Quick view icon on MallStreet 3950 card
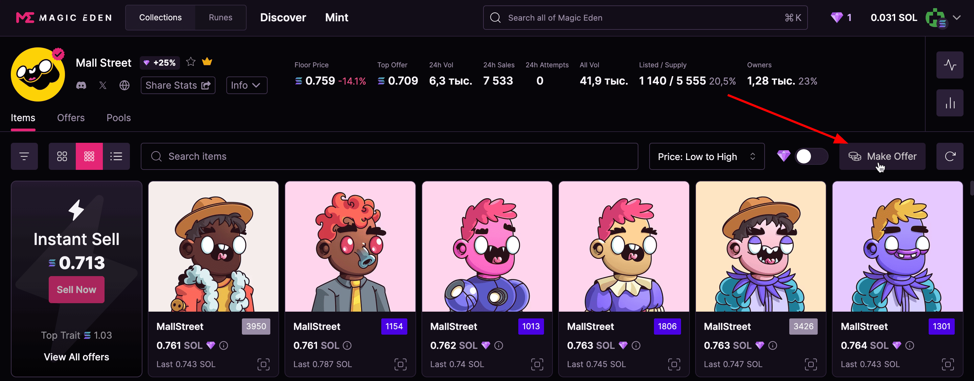The height and width of the screenshot is (381, 974). pyautogui.click(x=264, y=364)
